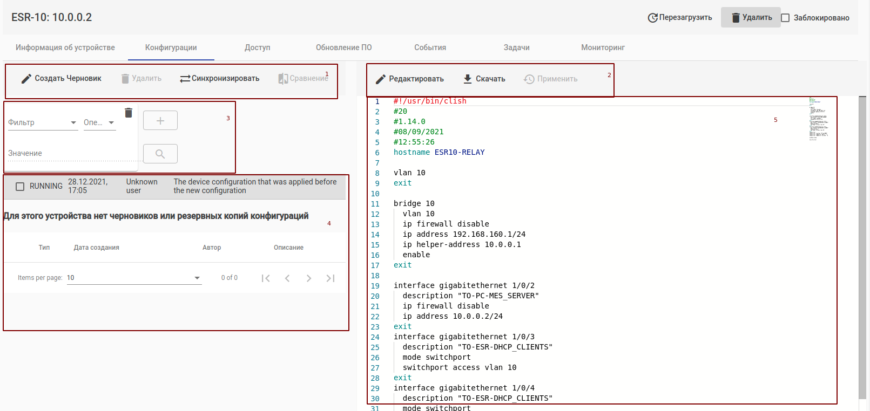Open the Обновление ПО tab
Viewport: 870px width, 411px height.
point(343,47)
